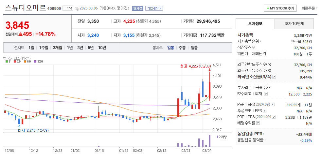Click the -0.19% industry change value

click(306, 140)
